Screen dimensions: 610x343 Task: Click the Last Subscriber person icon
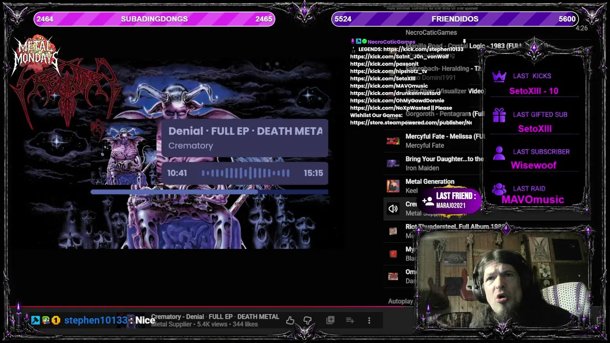coord(499,152)
